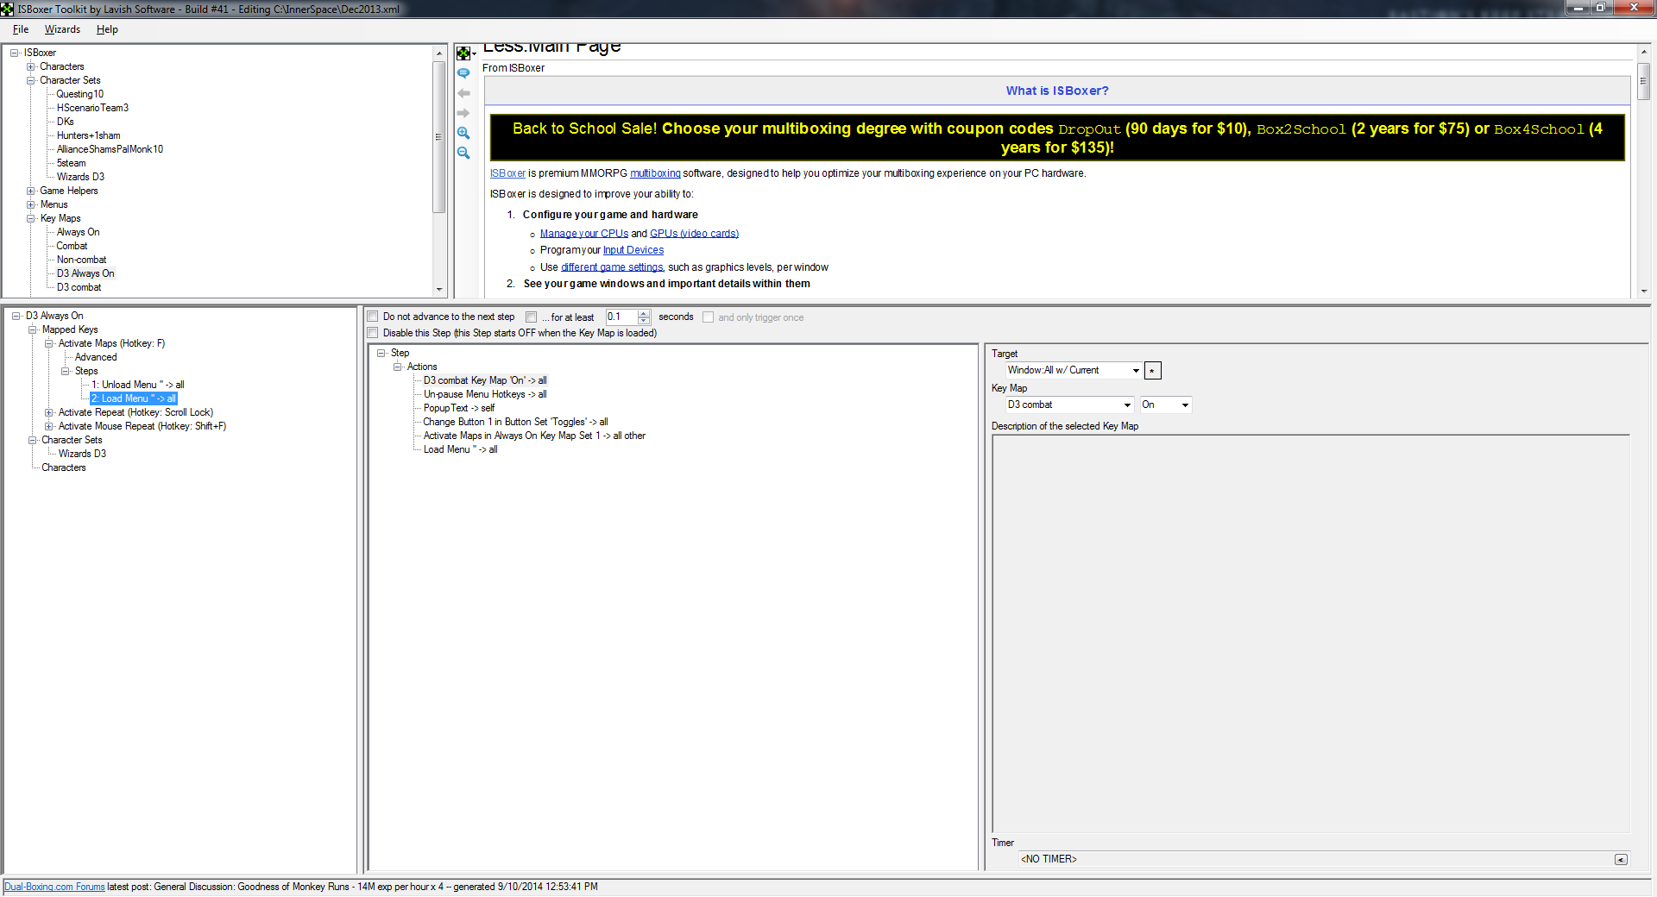This screenshot has height=897, width=1657.
Task: Select the 'Load Menu -> all' action
Action: click(x=461, y=449)
